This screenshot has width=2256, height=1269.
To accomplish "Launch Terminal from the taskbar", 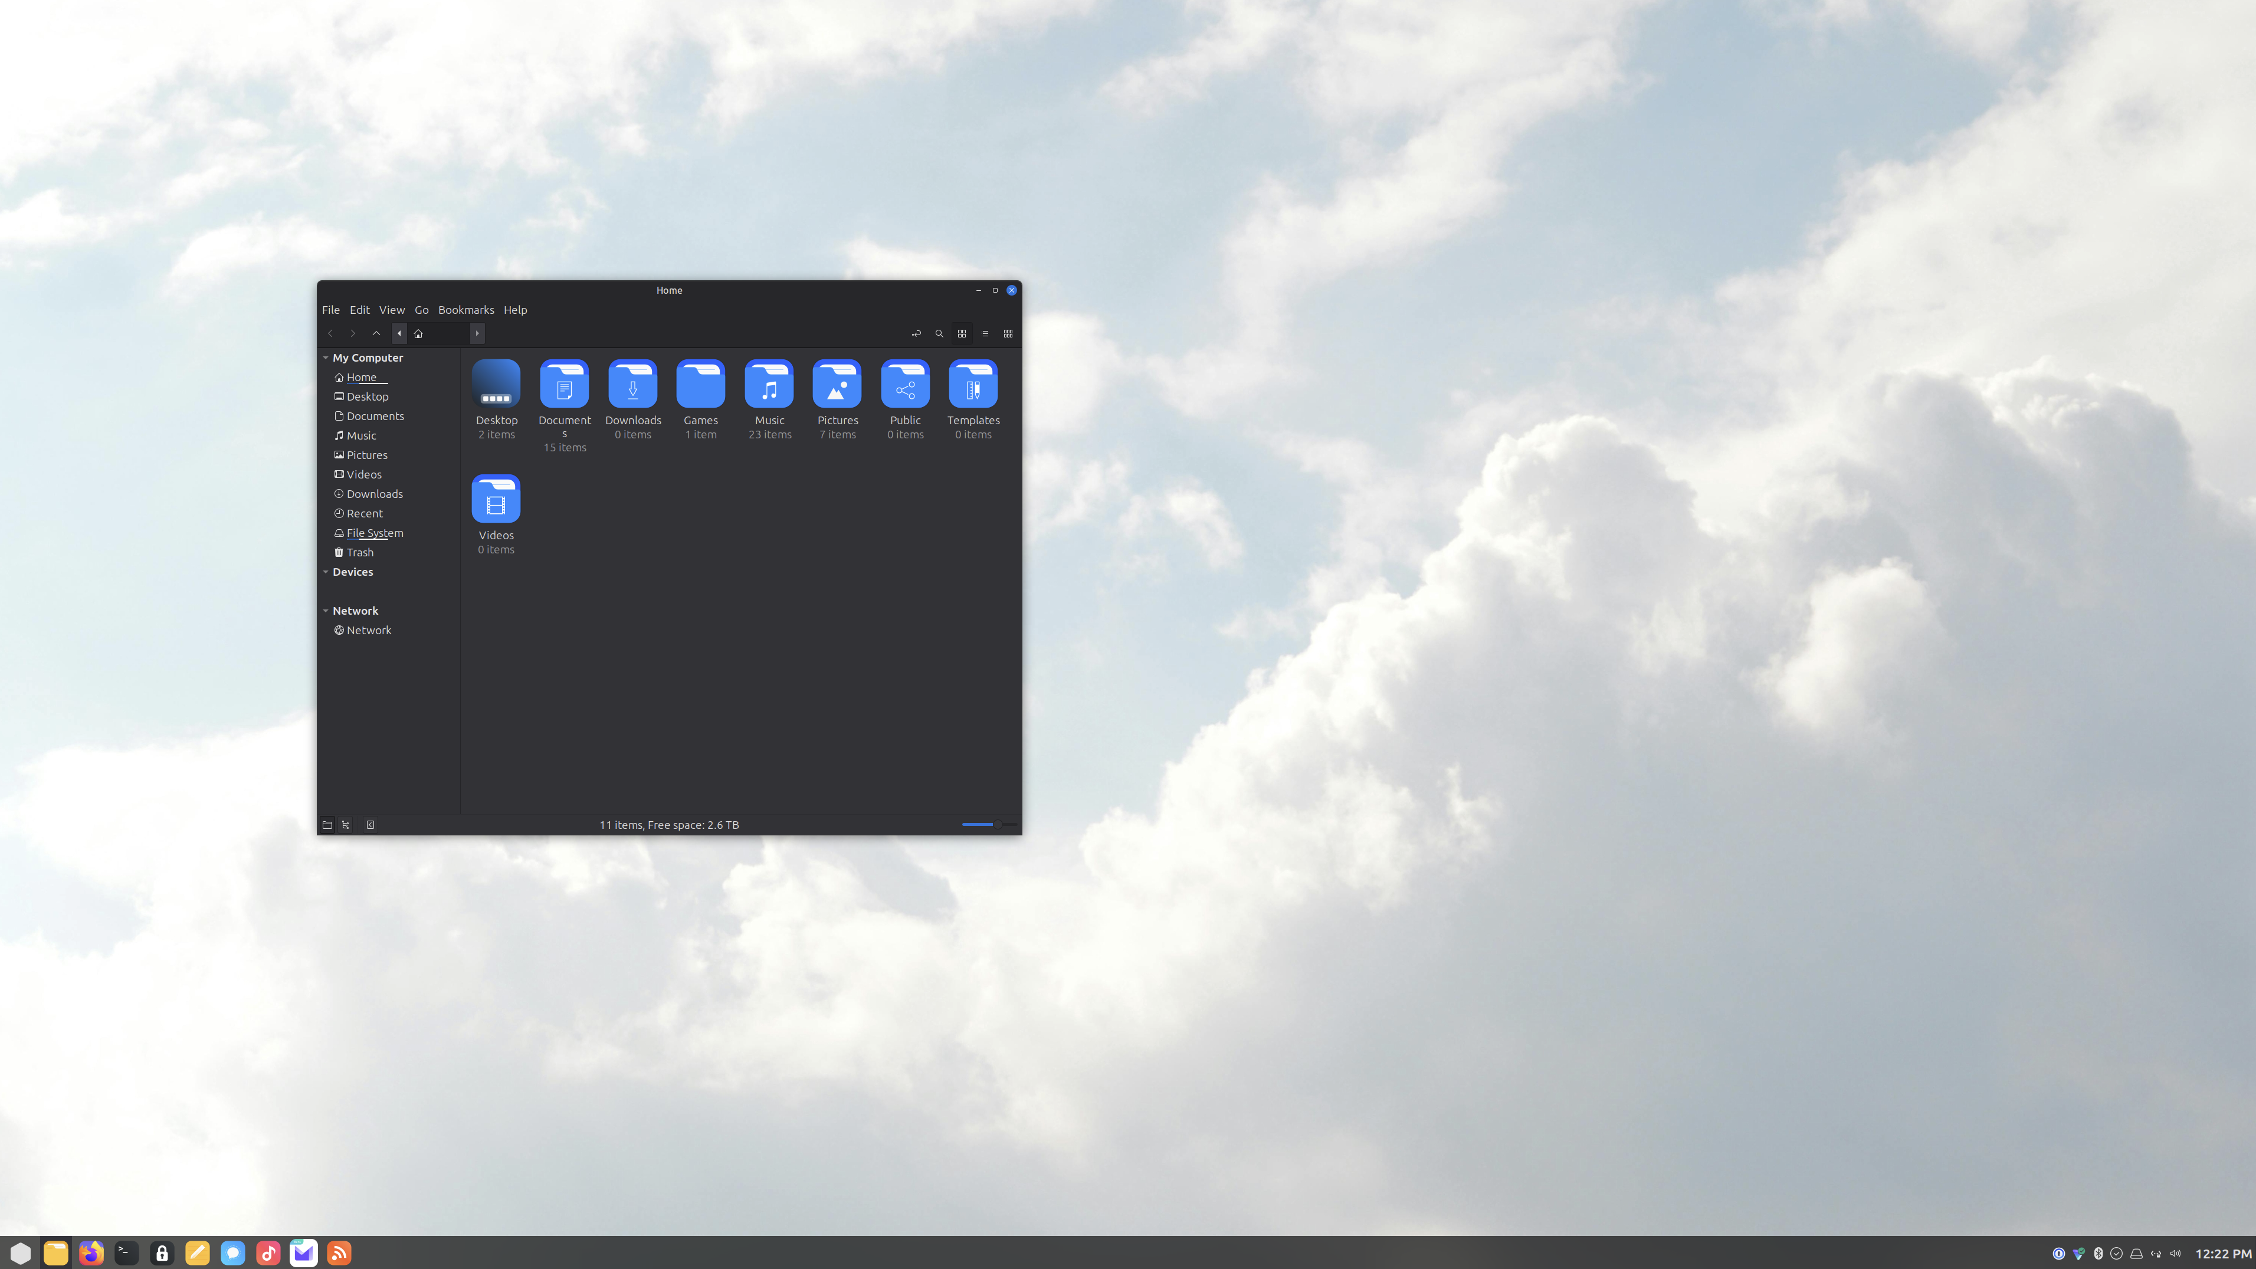I will pyautogui.click(x=126, y=1252).
